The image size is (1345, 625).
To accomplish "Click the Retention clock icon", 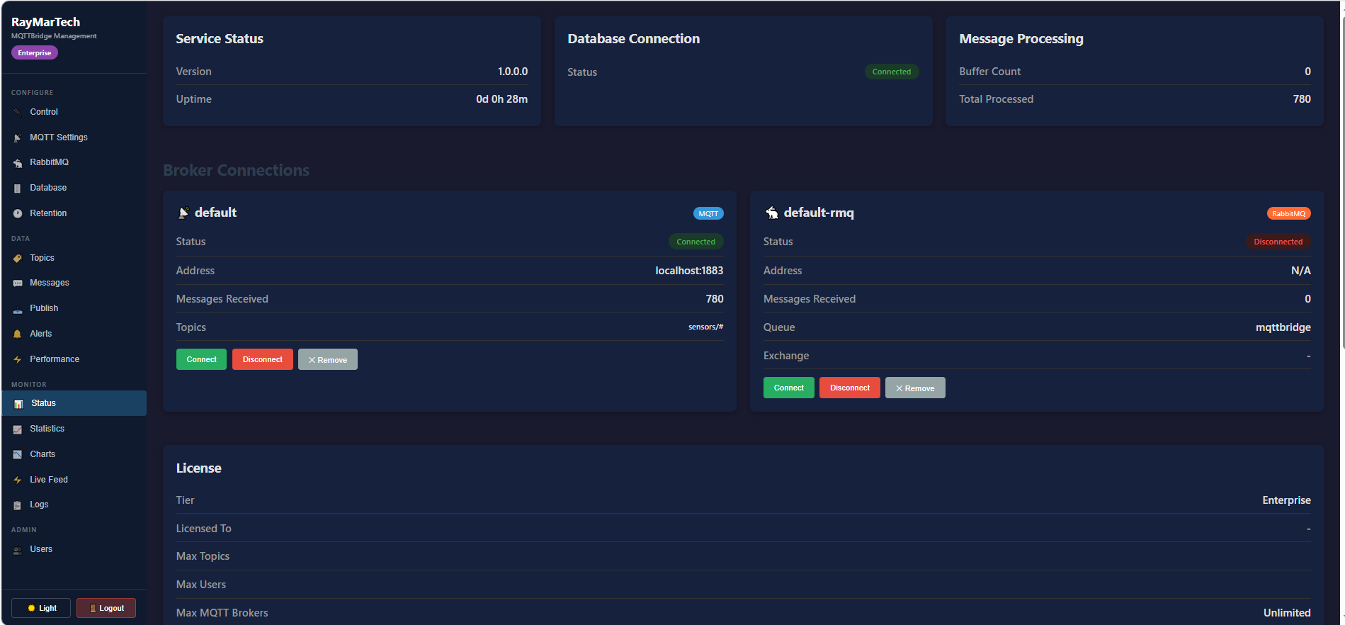I will pyautogui.click(x=18, y=213).
